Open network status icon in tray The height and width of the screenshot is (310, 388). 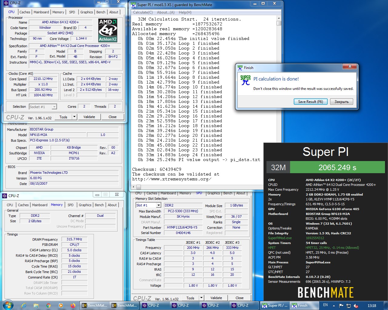(x=349, y=305)
